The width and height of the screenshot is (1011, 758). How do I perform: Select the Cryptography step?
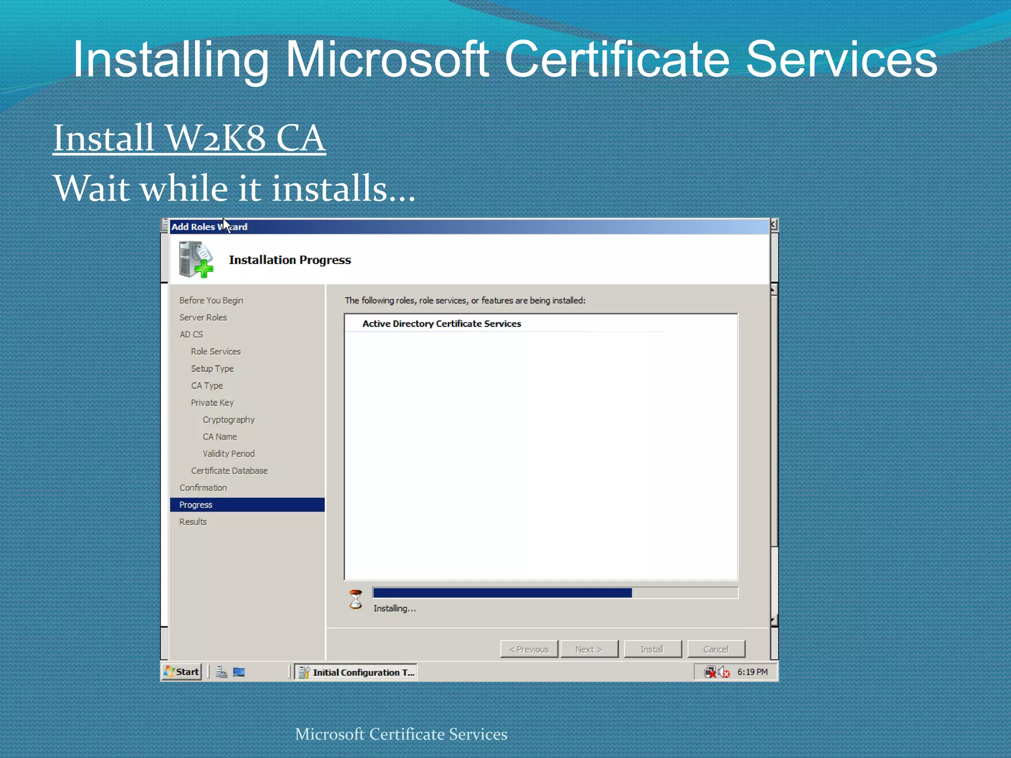[x=229, y=419]
